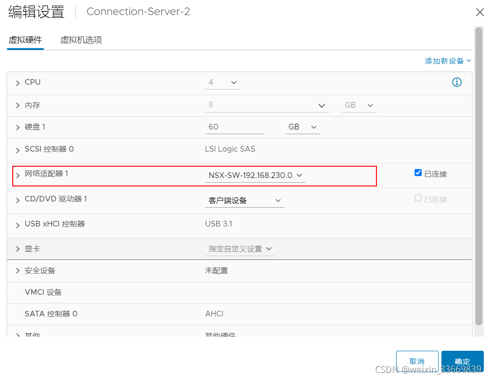489x379 pixels.
Task: Expand the CD/DVD 驱动器 1 row
Action: pos(18,200)
